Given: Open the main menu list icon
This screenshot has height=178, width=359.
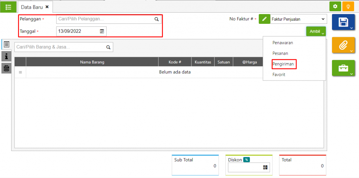Looking at the screenshot, I should [8, 7].
